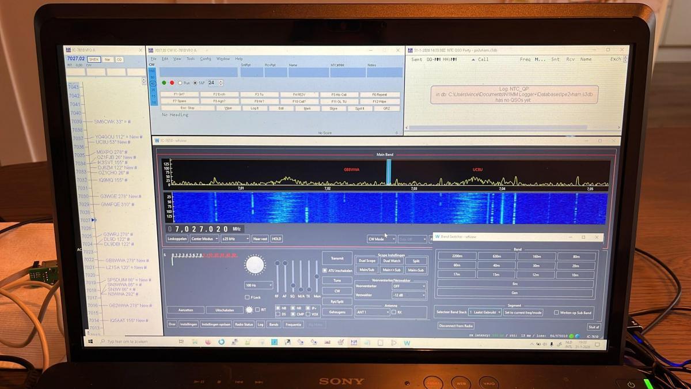Open the ANT 1 antenna dropdown
The width and height of the screenshot is (691, 389).
(372, 312)
